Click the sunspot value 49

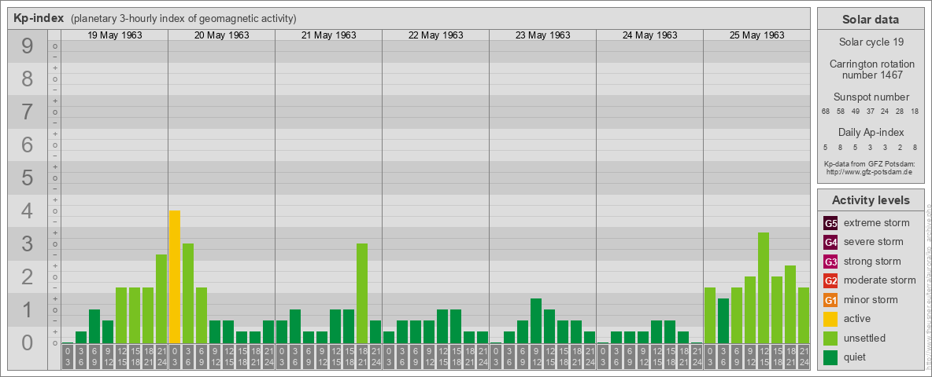pos(856,112)
